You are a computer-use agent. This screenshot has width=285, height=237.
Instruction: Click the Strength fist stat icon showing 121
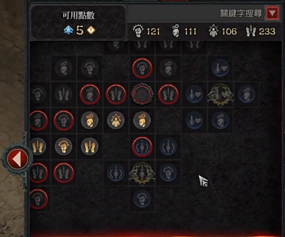138,31
